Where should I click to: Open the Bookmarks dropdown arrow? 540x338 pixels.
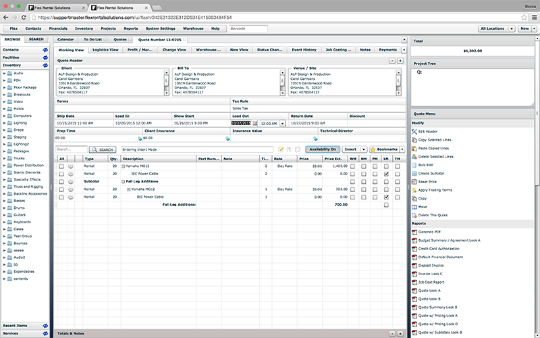point(402,149)
